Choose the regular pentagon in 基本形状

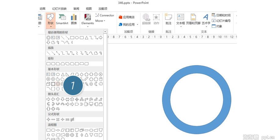(86, 74)
